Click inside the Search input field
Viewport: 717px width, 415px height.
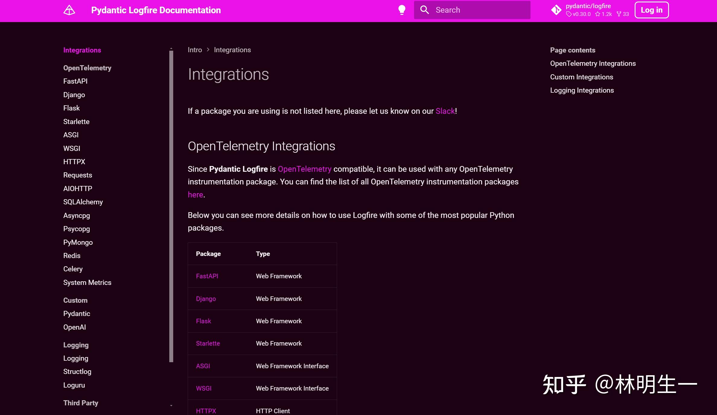(x=480, y=10)
